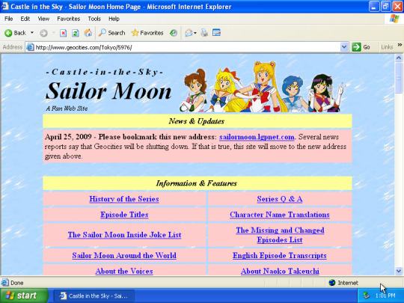
Task: Click the Internet zone globe icon
Action: (x=332, y=283)
